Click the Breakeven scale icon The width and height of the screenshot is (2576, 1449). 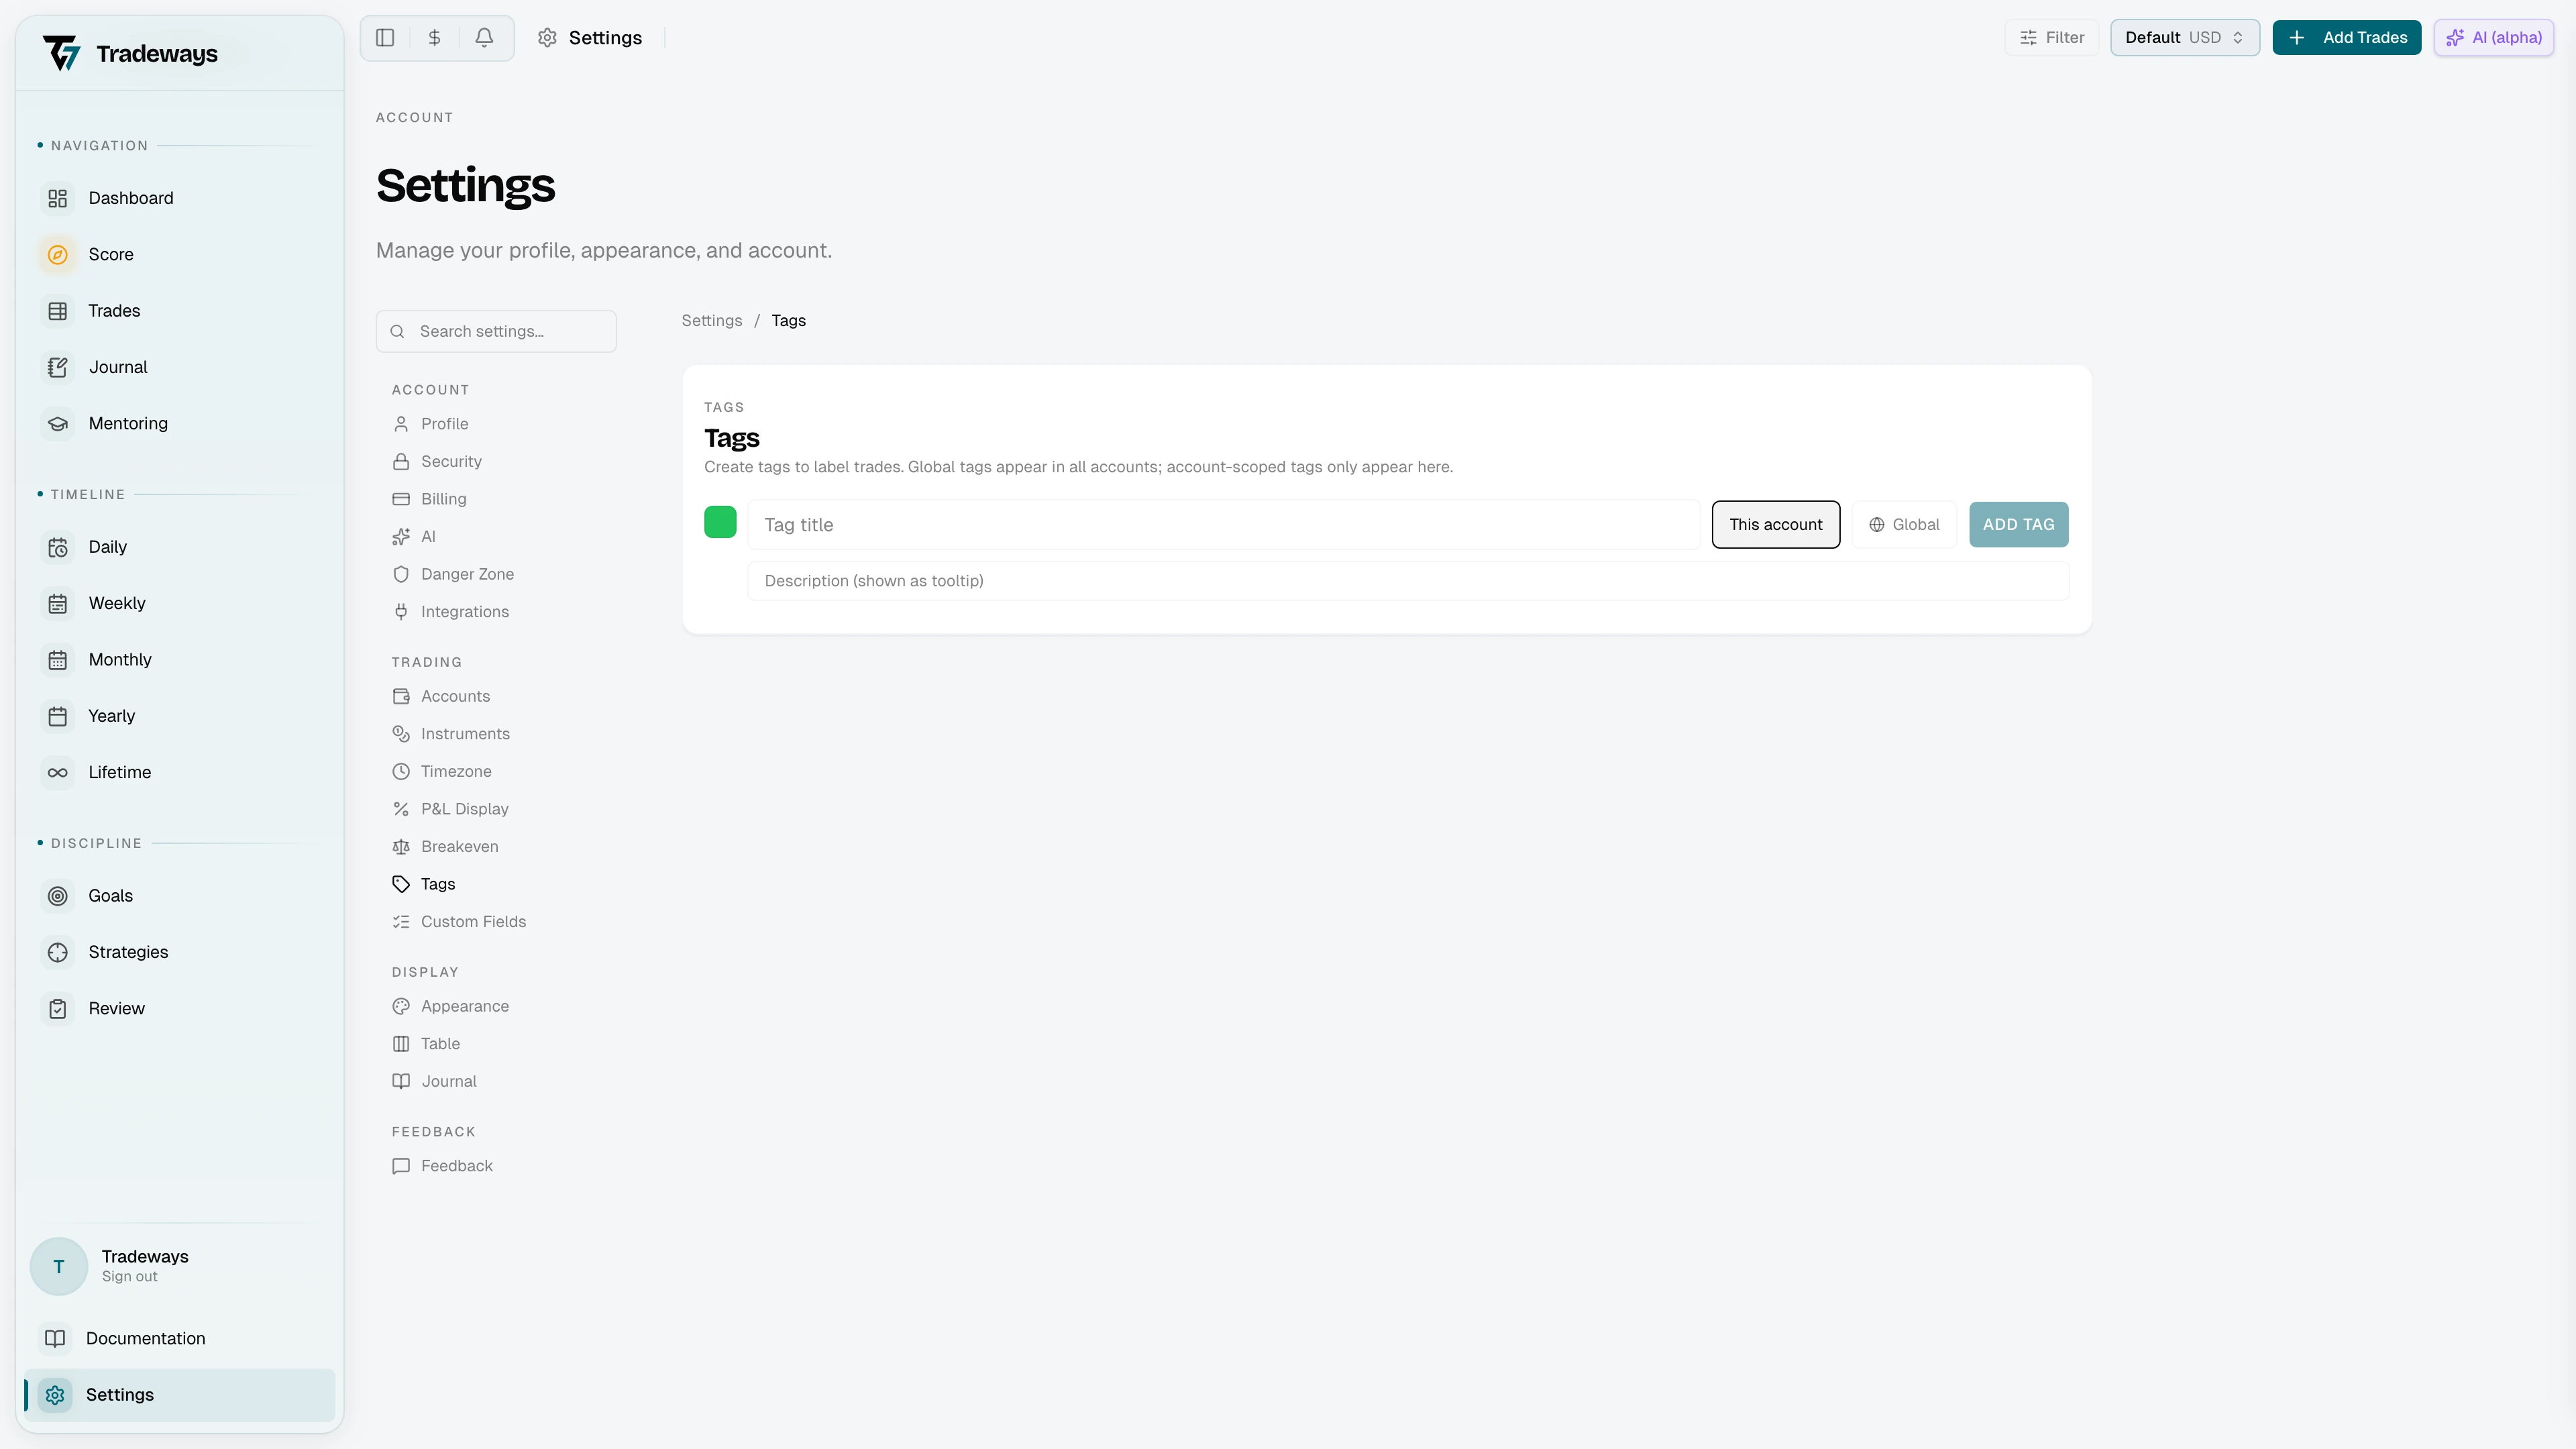coord(401,847)
